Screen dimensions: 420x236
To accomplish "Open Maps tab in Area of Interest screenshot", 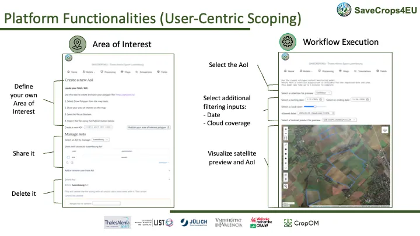I will (125, 72).
